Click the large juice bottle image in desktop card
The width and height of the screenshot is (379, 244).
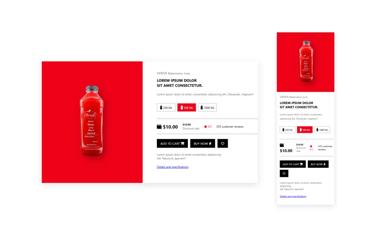click(x=92, y=121)
